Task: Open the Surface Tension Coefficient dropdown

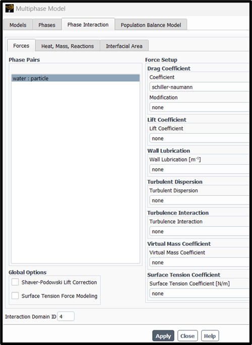Action: pyautogui.click(x=200, y=294)
